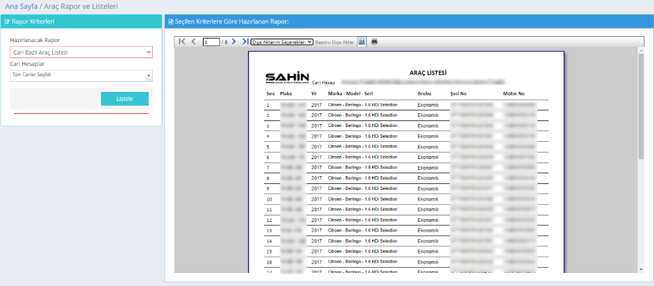Click Hazırlanacak Rapor label
This screenshot has height=286, width=654.
pos(35,40)
